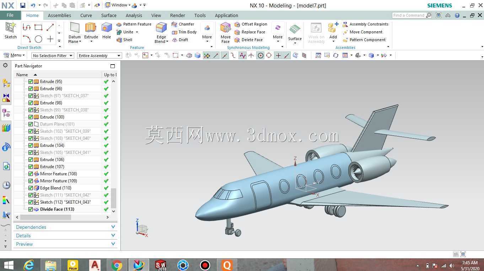Screen dimensions: 484x271
Task: Open the Menu dropdown
Action: tap(14, 55)
